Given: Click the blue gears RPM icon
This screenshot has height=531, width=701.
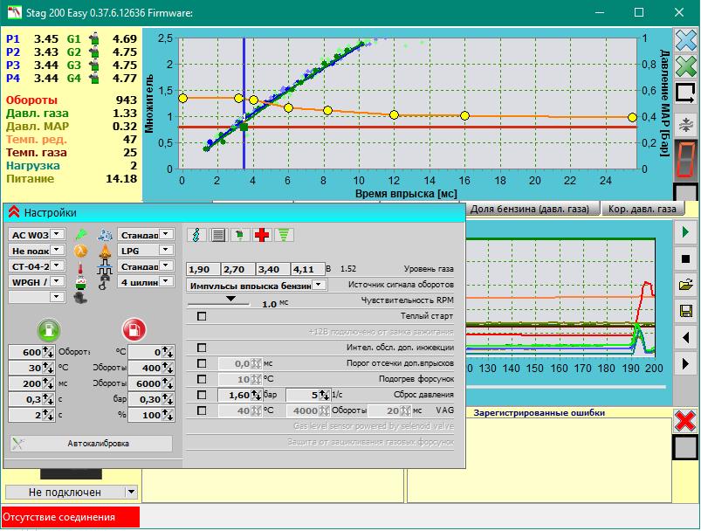Looking at the screenshot, I should [105, 234].
